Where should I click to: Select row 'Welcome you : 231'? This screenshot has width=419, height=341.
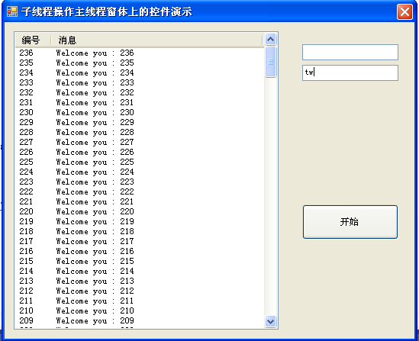(x=140, y=102)
